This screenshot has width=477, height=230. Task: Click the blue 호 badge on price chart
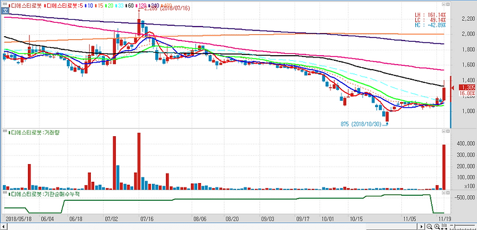pos(5,11)
